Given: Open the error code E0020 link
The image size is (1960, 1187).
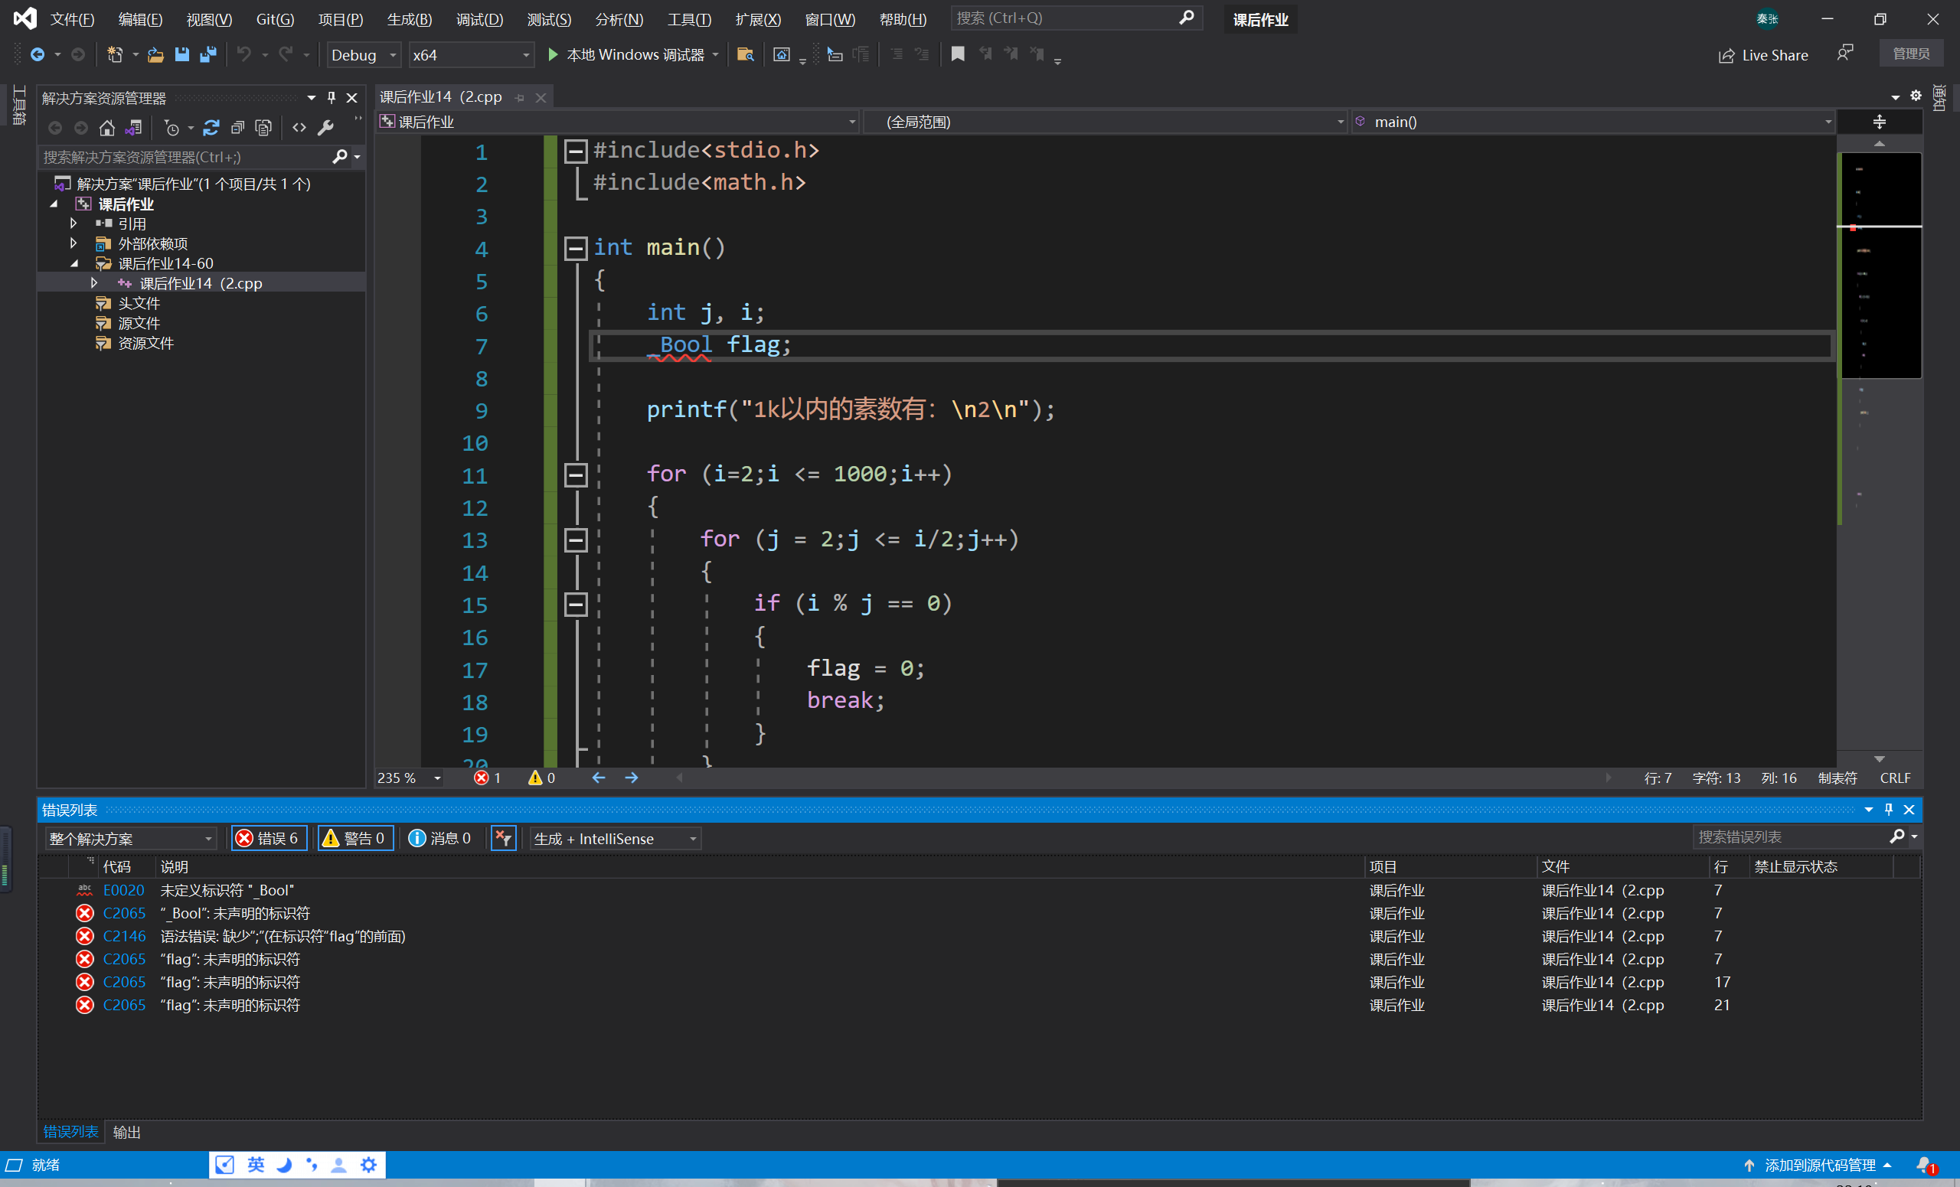Looking at the screenshot, I should (123, 889).
